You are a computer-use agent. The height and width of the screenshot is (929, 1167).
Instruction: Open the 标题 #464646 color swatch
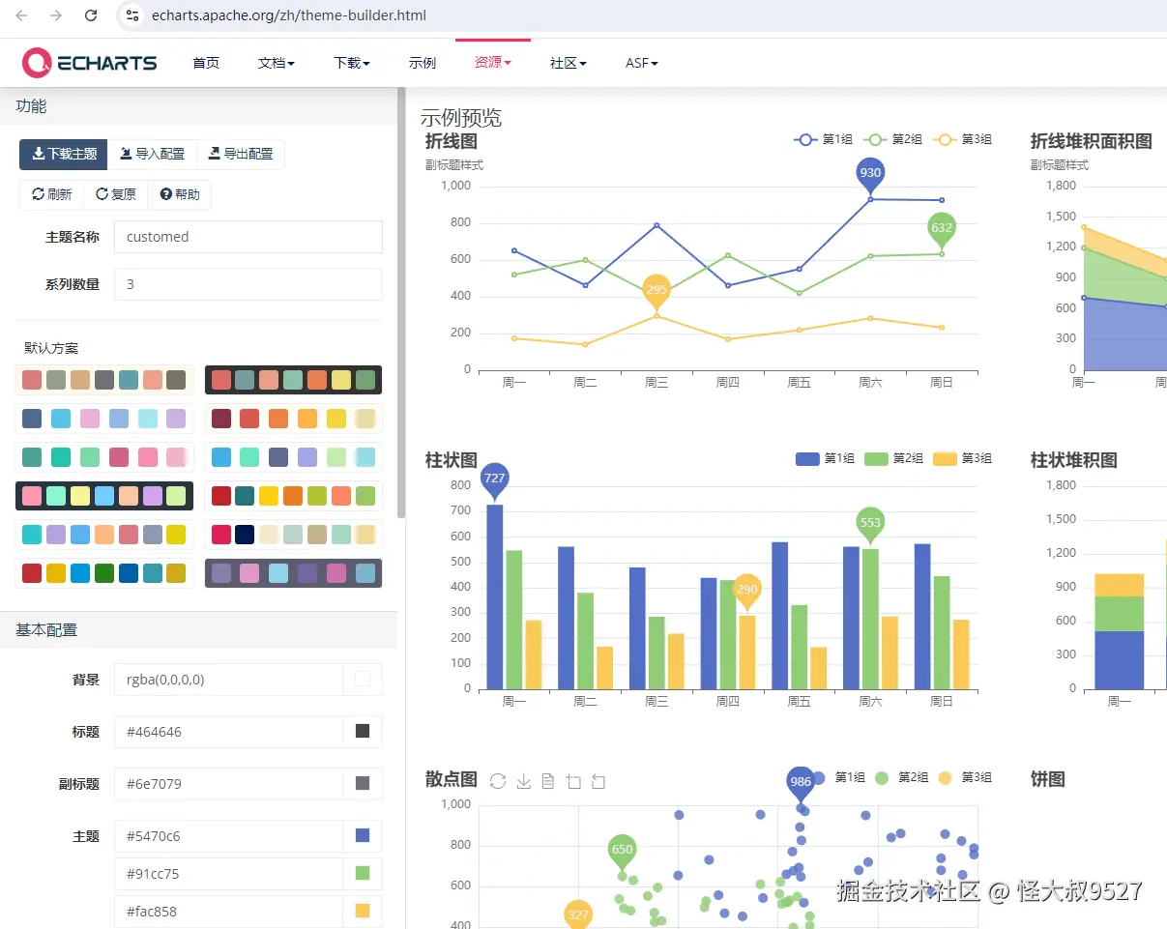[x=363, y=732]
